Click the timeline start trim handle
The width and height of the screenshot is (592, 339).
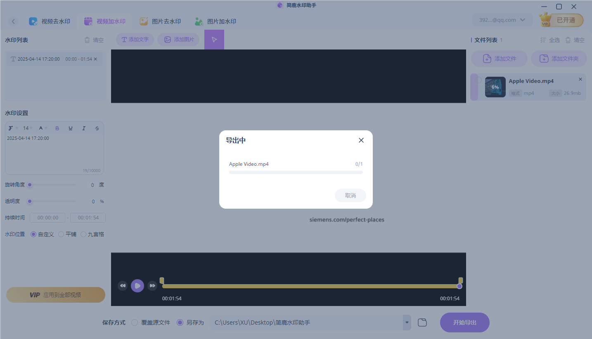[162, 280]
